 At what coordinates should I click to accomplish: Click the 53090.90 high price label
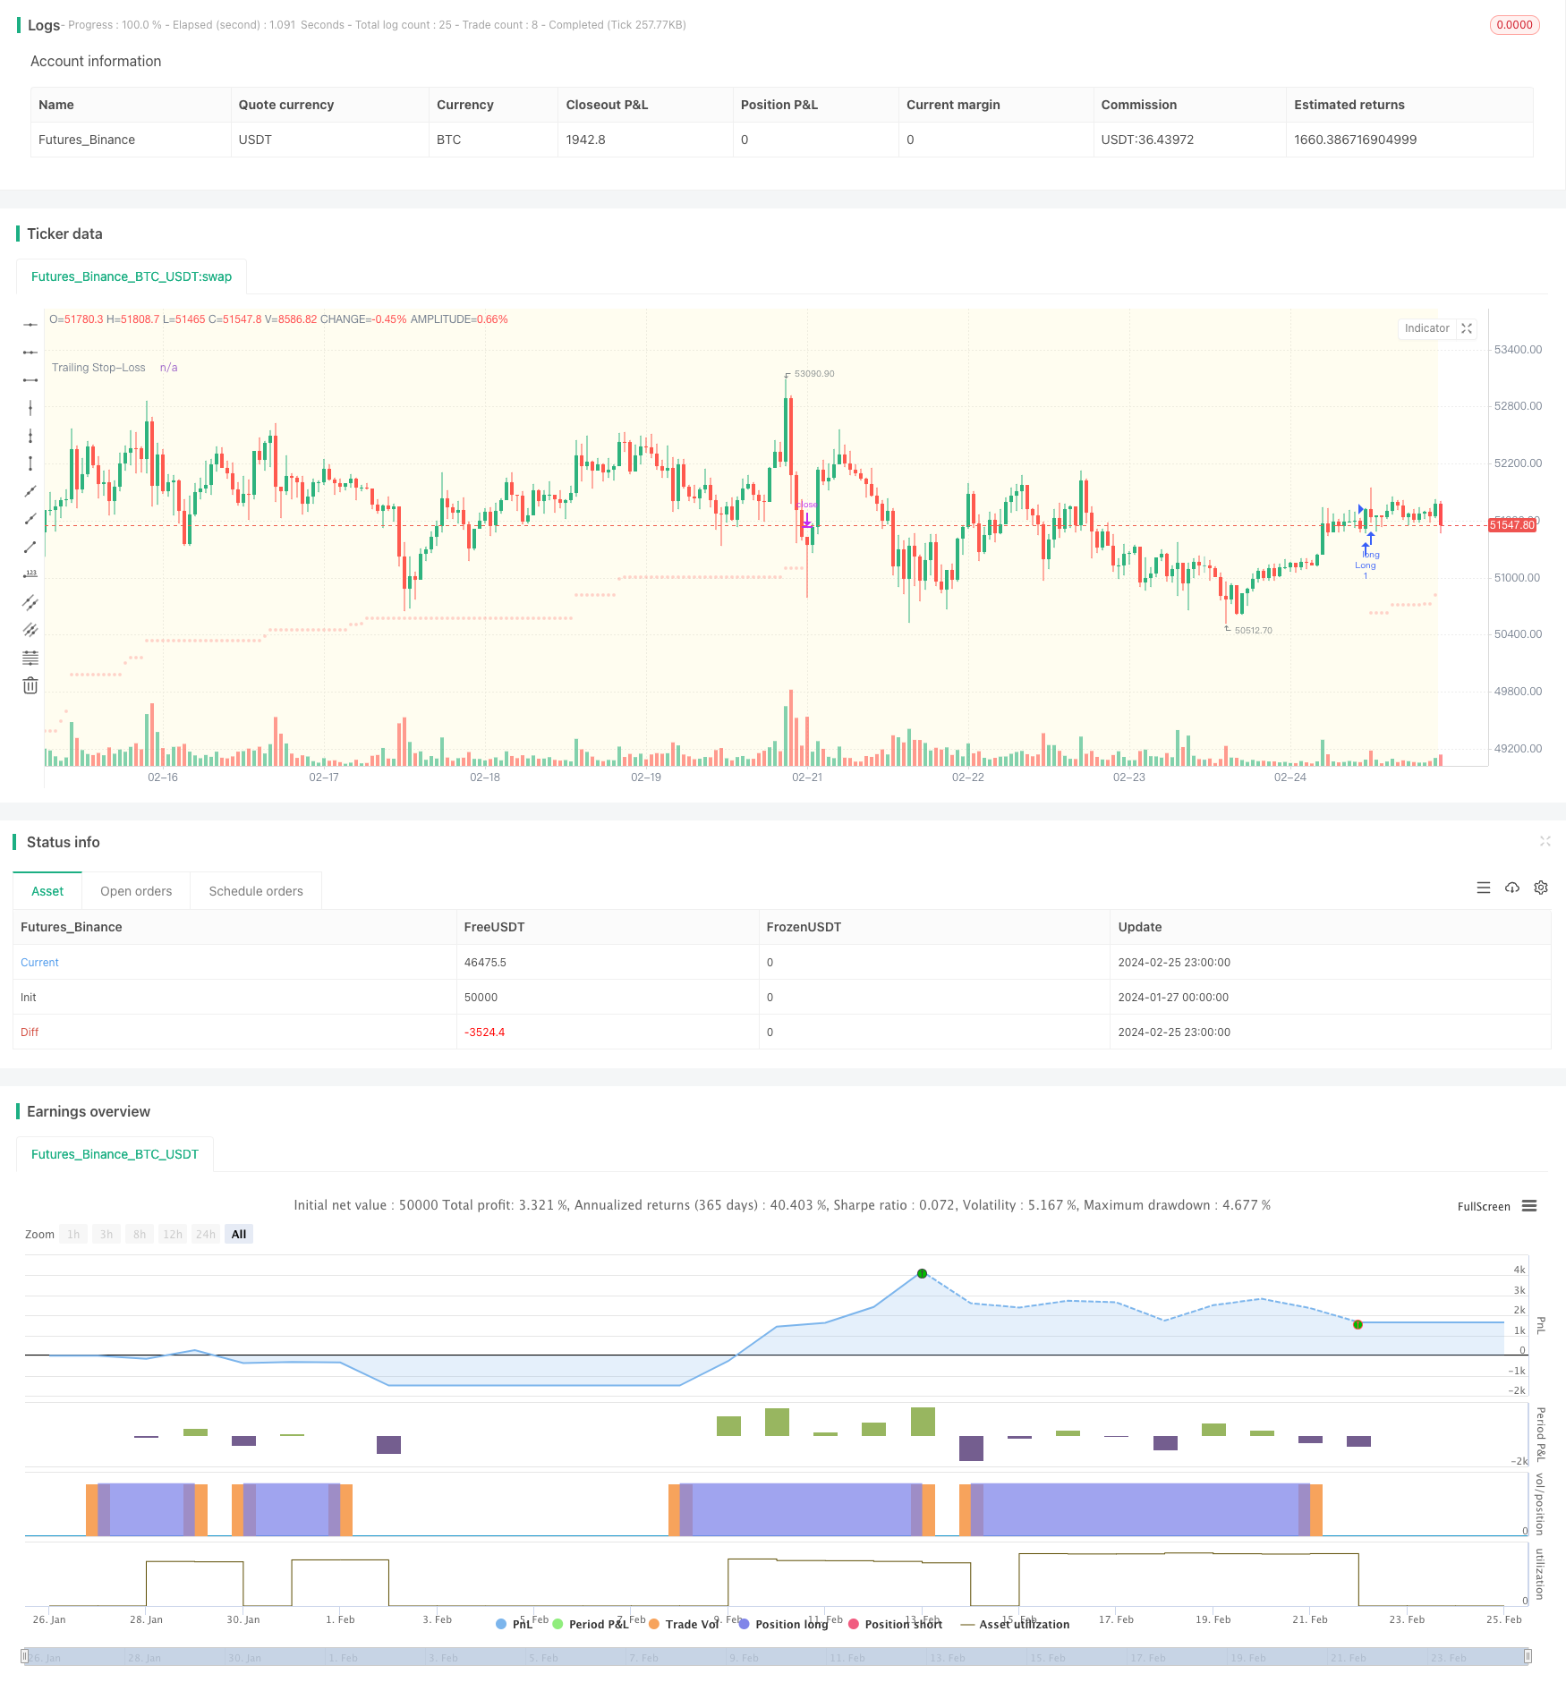tap(813, 374)
